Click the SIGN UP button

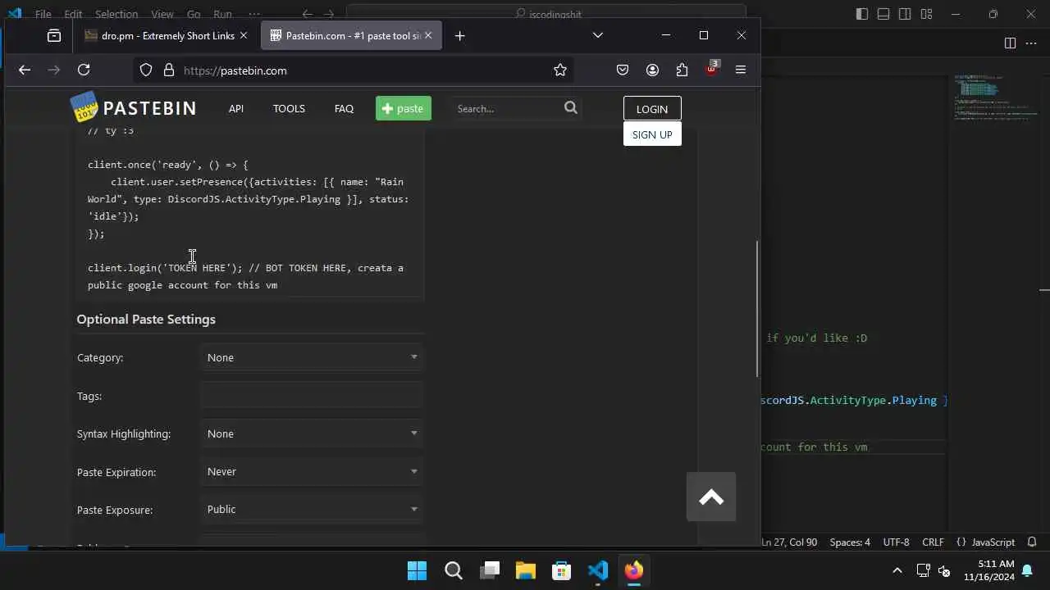coord(652,134)
